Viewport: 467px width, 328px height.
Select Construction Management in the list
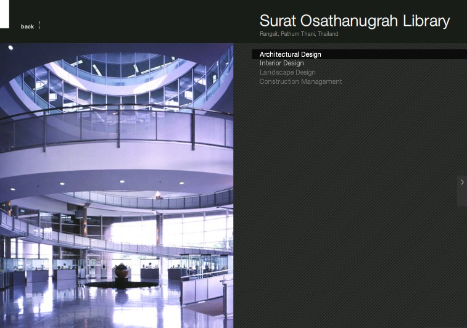pos(300,81)
